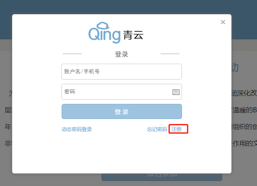
Task: Close the Qing login dialog
Action: (x=223, y=22)
